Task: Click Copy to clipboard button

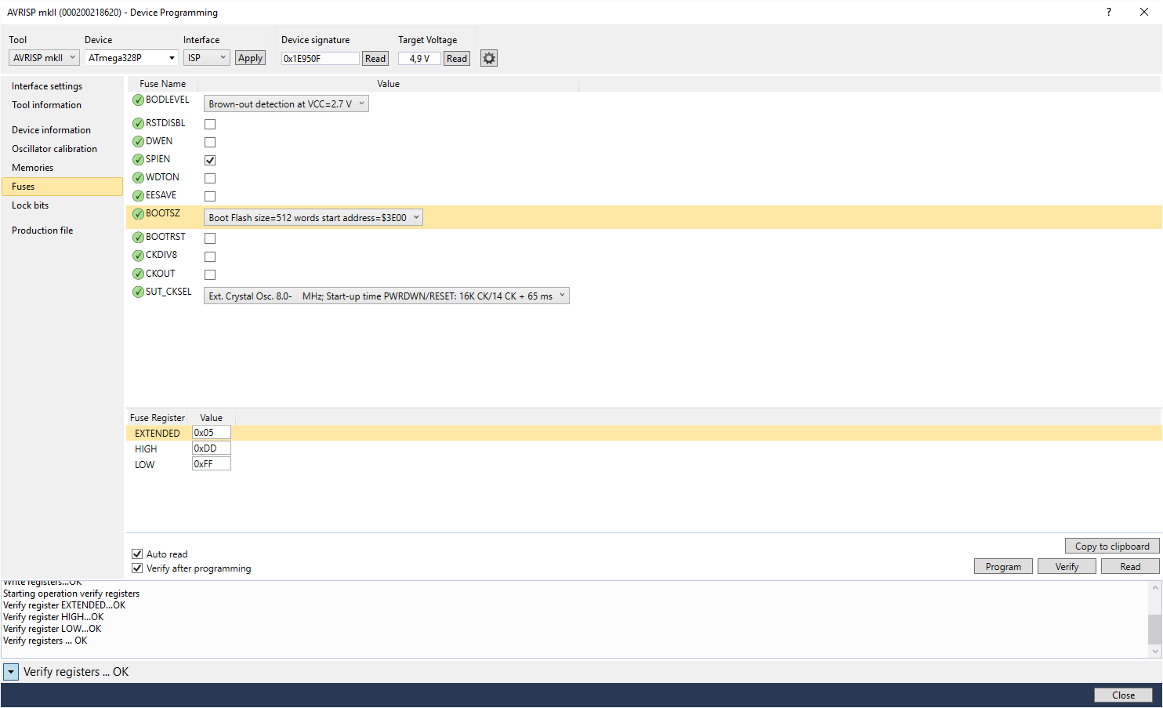Action: coord(1112,546)
